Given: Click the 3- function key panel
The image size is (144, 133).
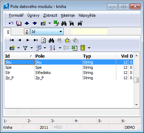Looking at the screenshot, I should point(62,121).
